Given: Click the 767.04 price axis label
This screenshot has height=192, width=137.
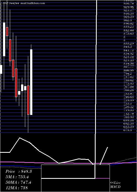Looking at the screenshot, I should 129,87.
